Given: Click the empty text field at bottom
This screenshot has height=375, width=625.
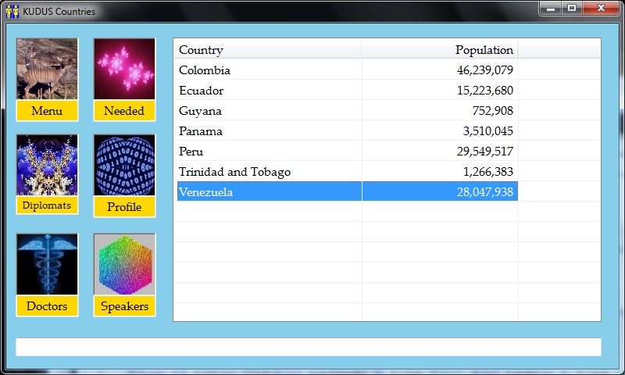Looking at the screenshot, I should coord(308,347).
